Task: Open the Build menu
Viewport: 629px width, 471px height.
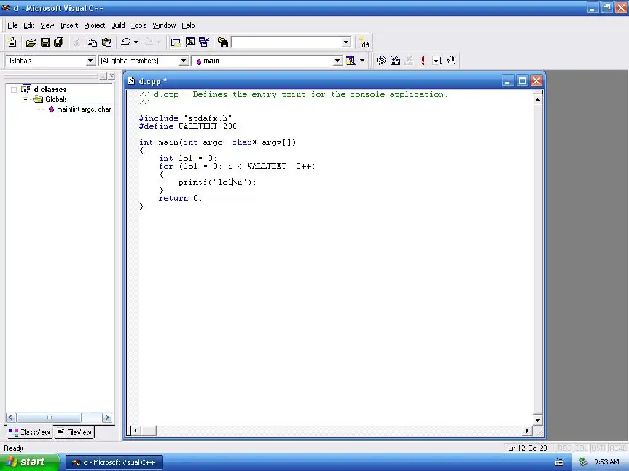Action: (118, 25)
